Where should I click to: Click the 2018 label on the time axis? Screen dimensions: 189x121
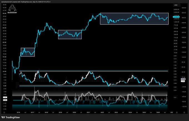46,112
